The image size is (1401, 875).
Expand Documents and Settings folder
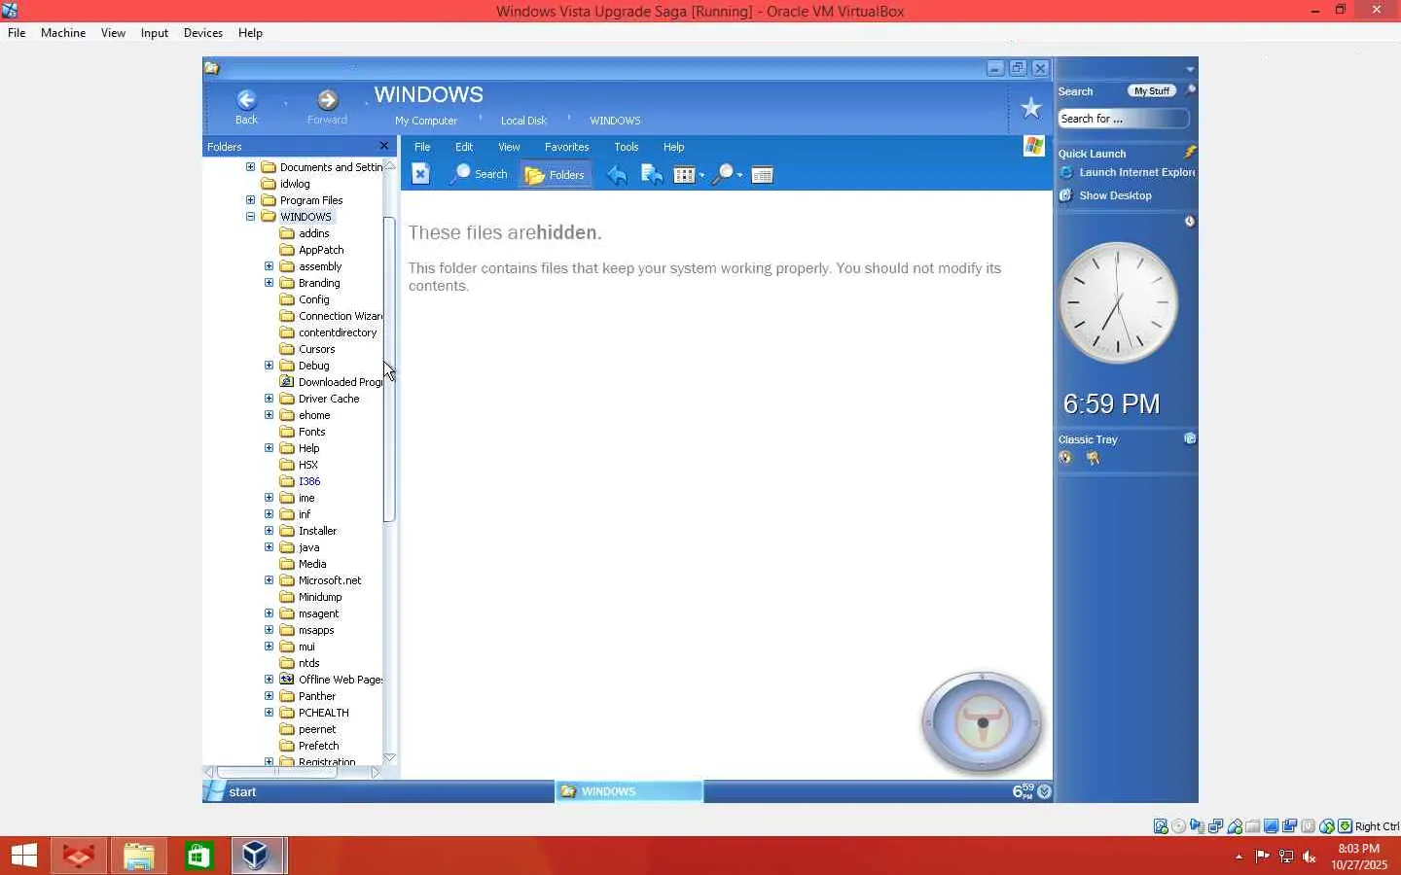coord(250,167)
